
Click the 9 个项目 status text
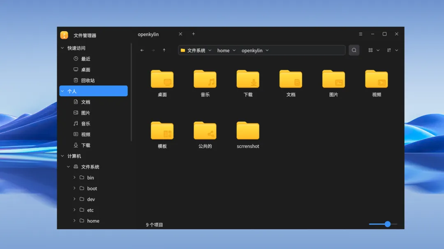pos(154,225)
